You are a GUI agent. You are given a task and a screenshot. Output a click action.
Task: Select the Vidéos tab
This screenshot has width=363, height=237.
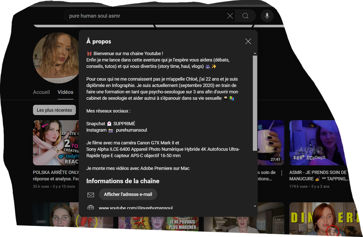(66, 92)
